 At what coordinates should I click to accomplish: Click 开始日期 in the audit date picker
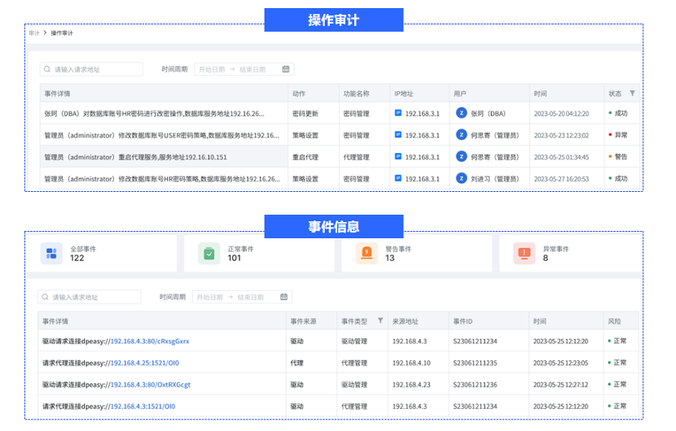tap(212, 69)
